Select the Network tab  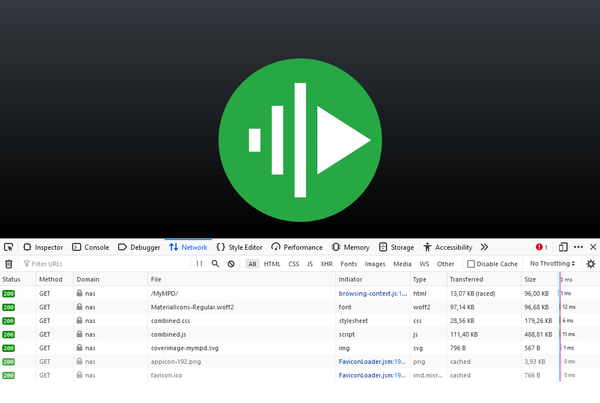188,247
